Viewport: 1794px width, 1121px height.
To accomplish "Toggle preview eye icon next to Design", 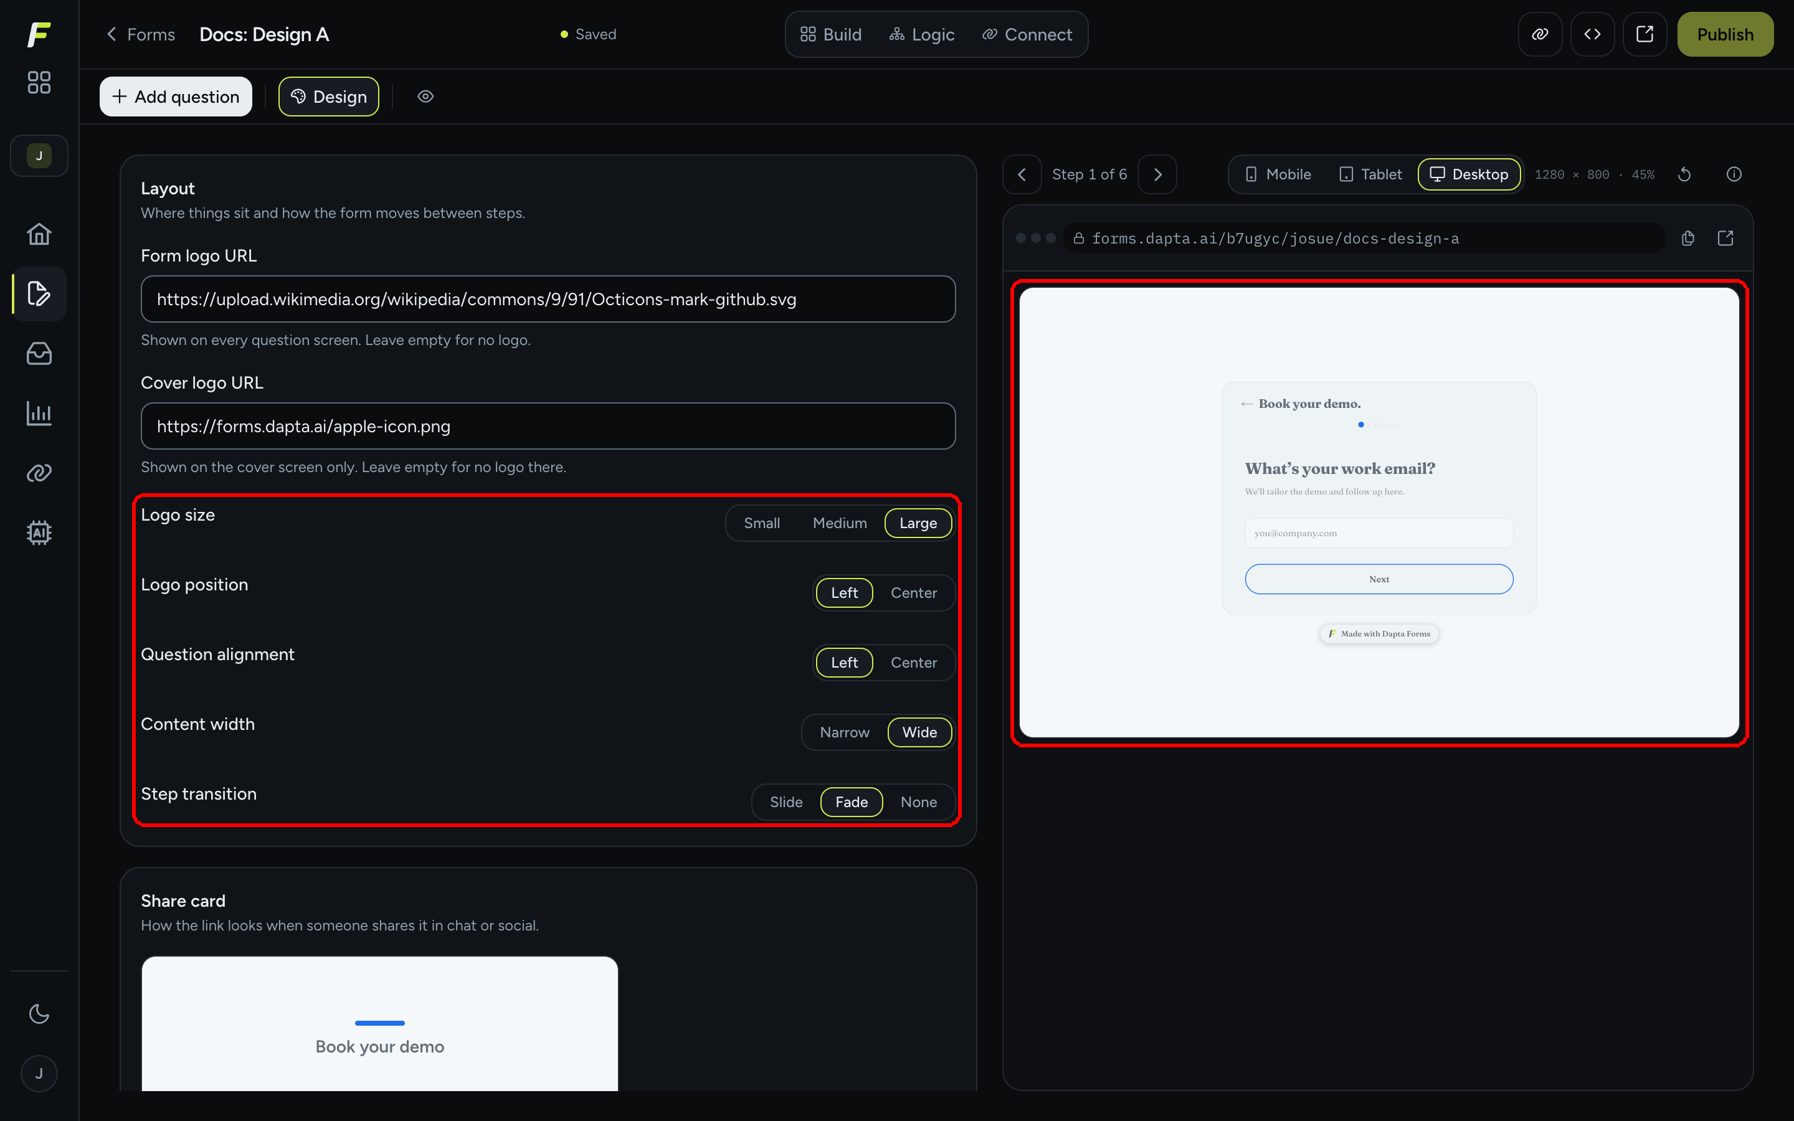I will [425, 97].
